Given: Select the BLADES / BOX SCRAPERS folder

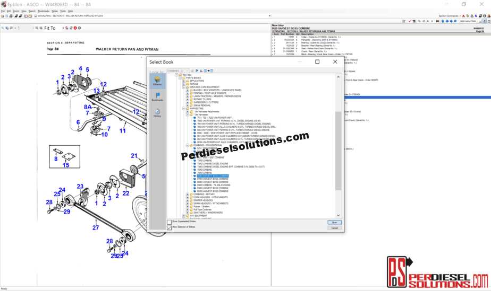Looking at the screenshot, I should 217,90.
